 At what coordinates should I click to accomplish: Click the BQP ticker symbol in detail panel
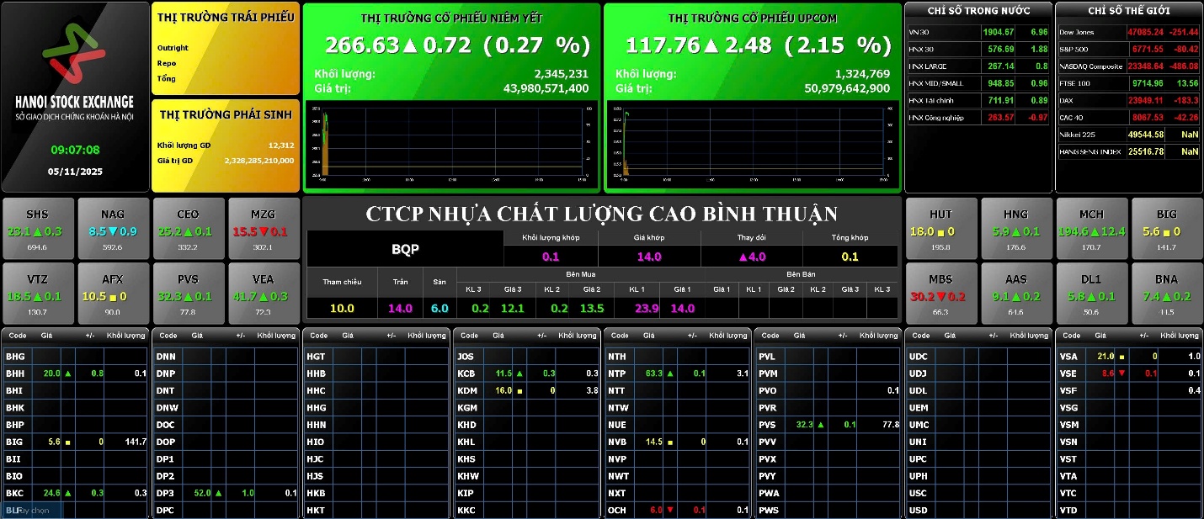point(405,250)
